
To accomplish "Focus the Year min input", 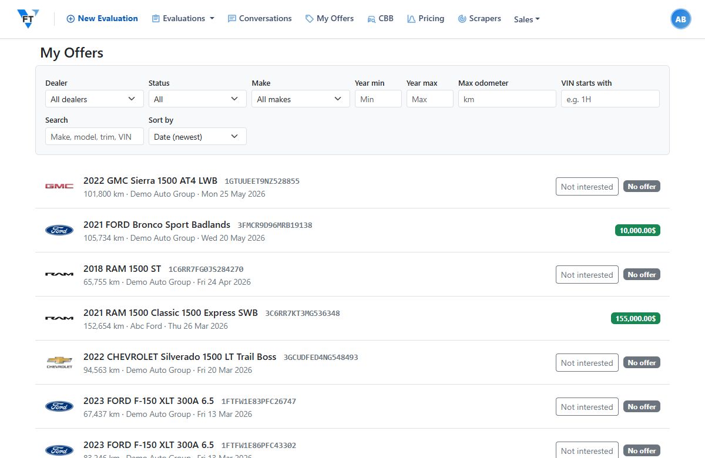I will pyautogui.click(x=378, y=99).
